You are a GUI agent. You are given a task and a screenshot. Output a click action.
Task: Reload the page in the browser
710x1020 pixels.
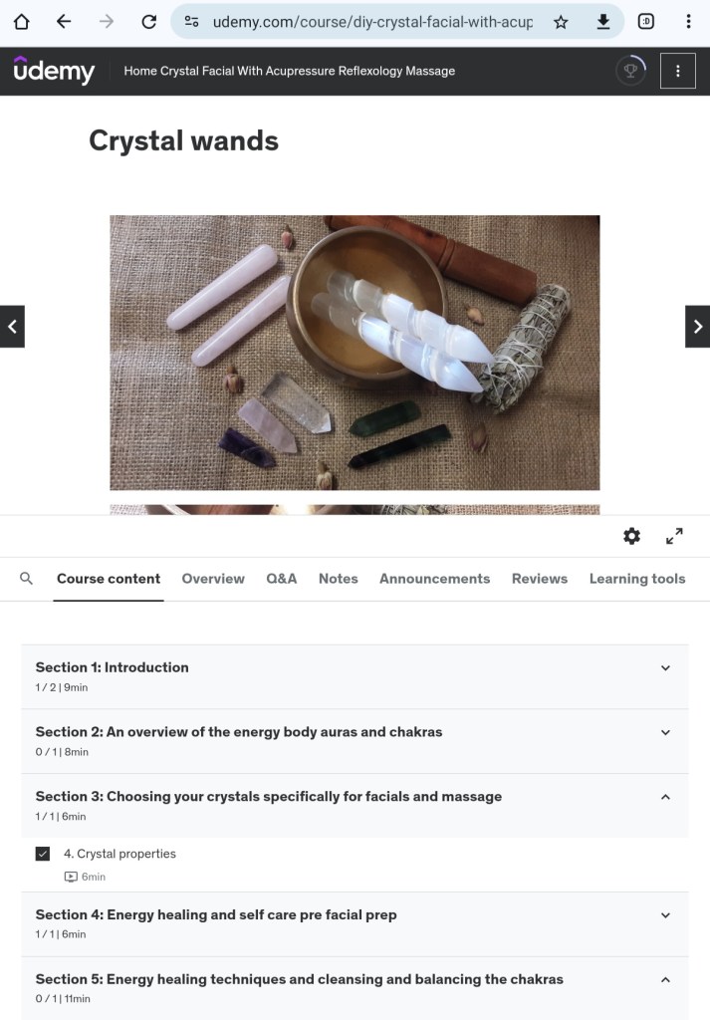pyautogui.click(x=149, y=21)
